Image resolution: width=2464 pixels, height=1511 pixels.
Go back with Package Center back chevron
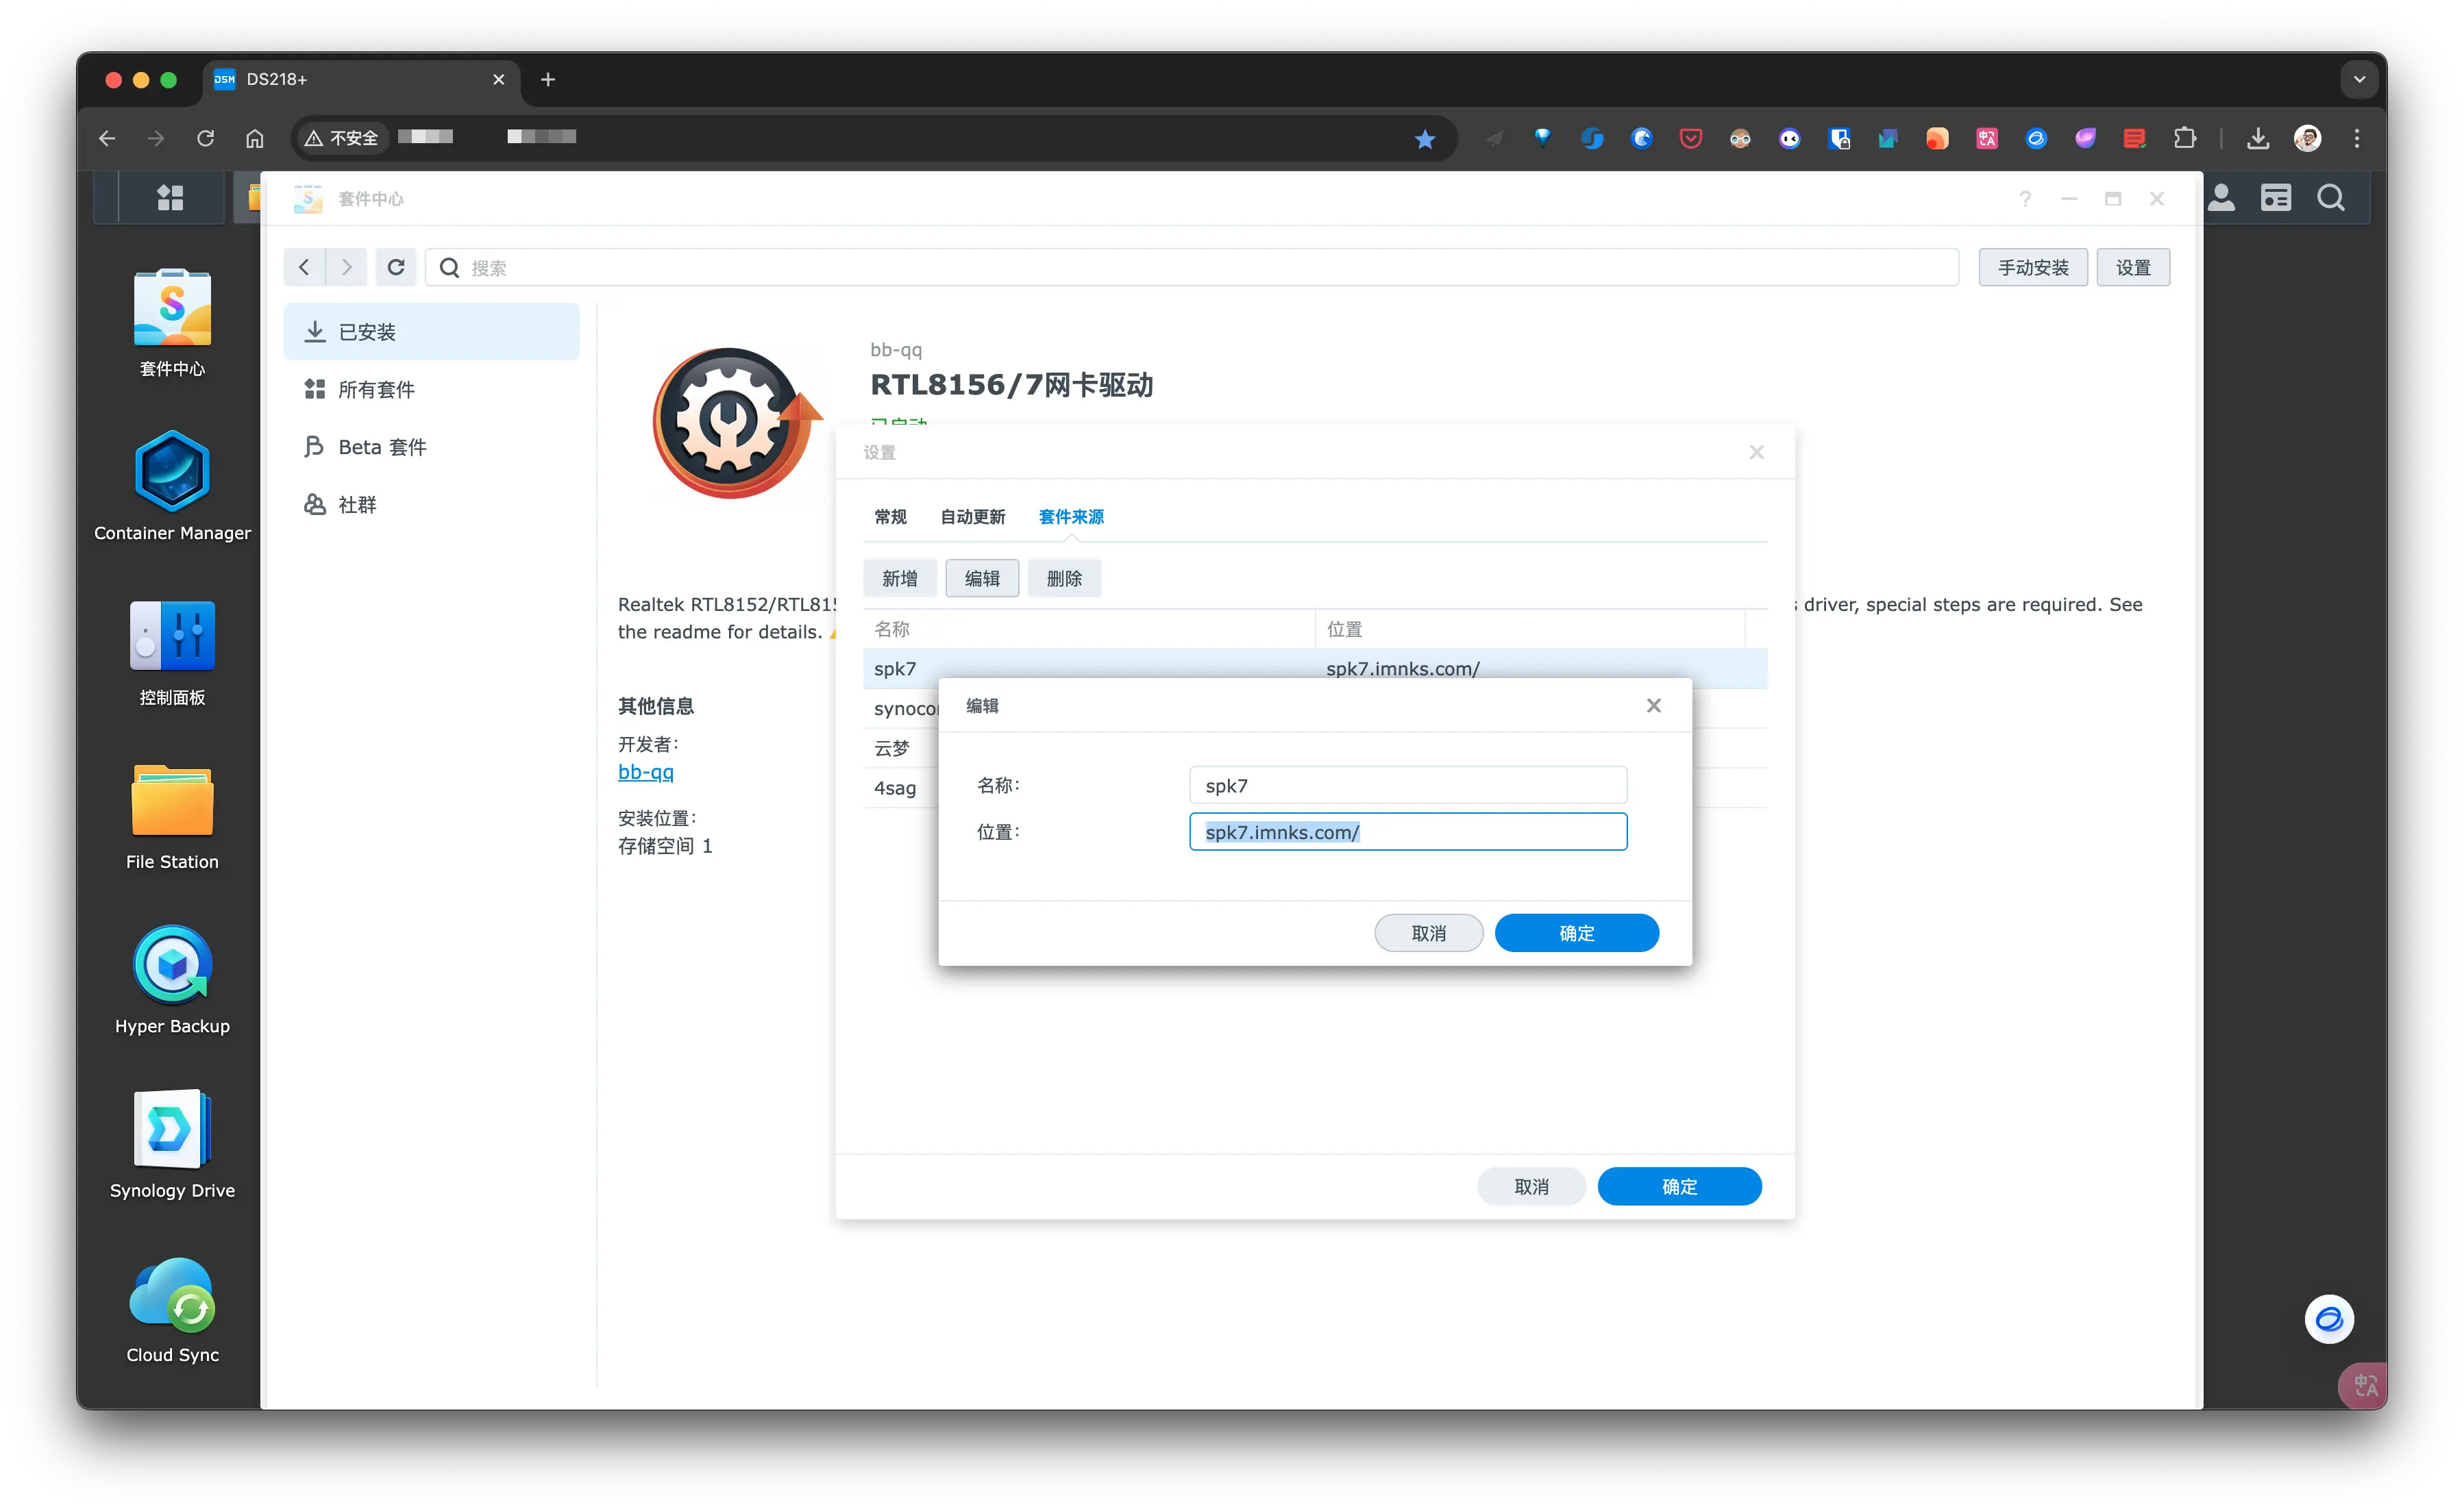coord(304,267)
